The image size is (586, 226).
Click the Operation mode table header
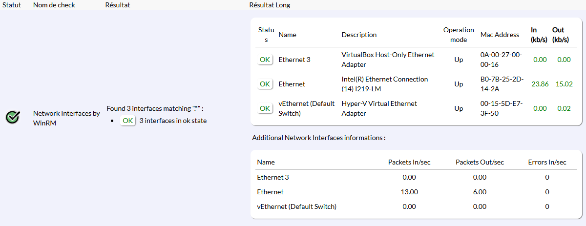[x=459, y=35]
